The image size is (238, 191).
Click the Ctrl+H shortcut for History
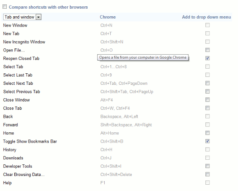(x=106, y=150)
